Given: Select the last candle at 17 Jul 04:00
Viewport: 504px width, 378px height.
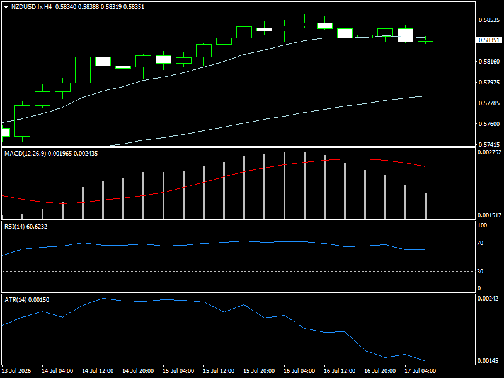Looking at the screenshot, I should (426, 40).
